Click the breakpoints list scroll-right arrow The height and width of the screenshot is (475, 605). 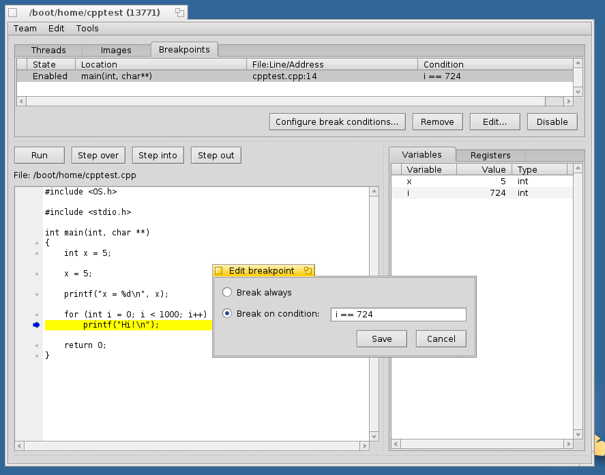click(567, 101)
